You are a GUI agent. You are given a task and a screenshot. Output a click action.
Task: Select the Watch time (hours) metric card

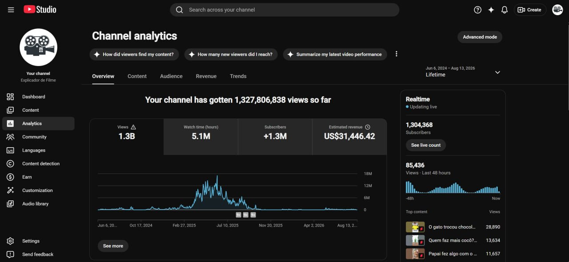point(201,137)
